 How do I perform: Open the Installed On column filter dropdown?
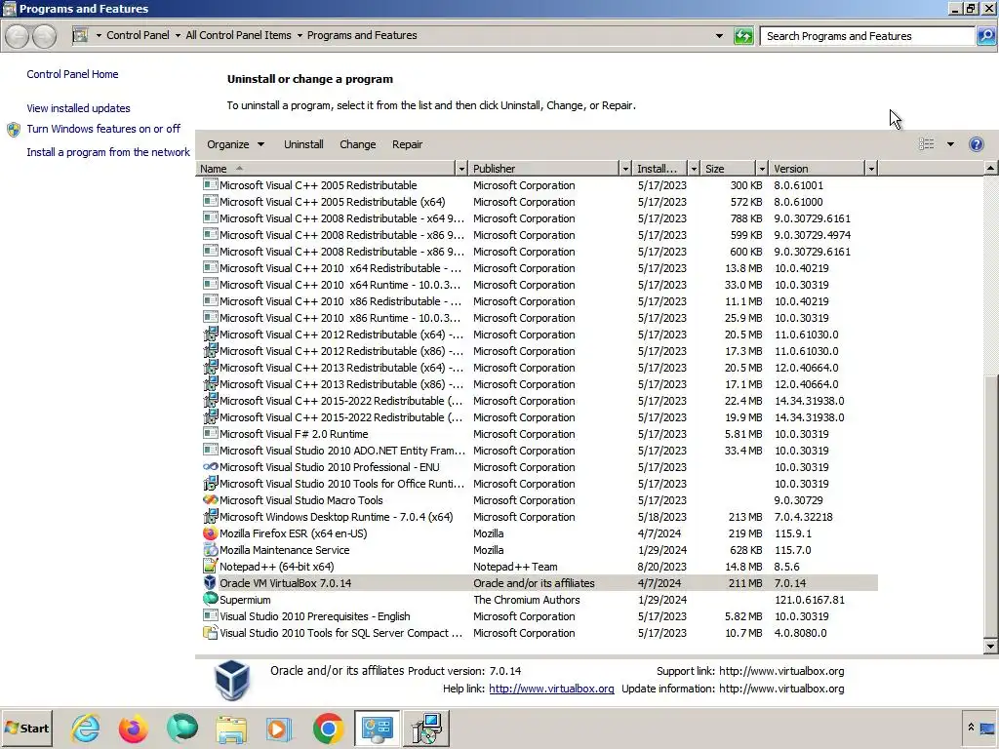pos(694,169)
